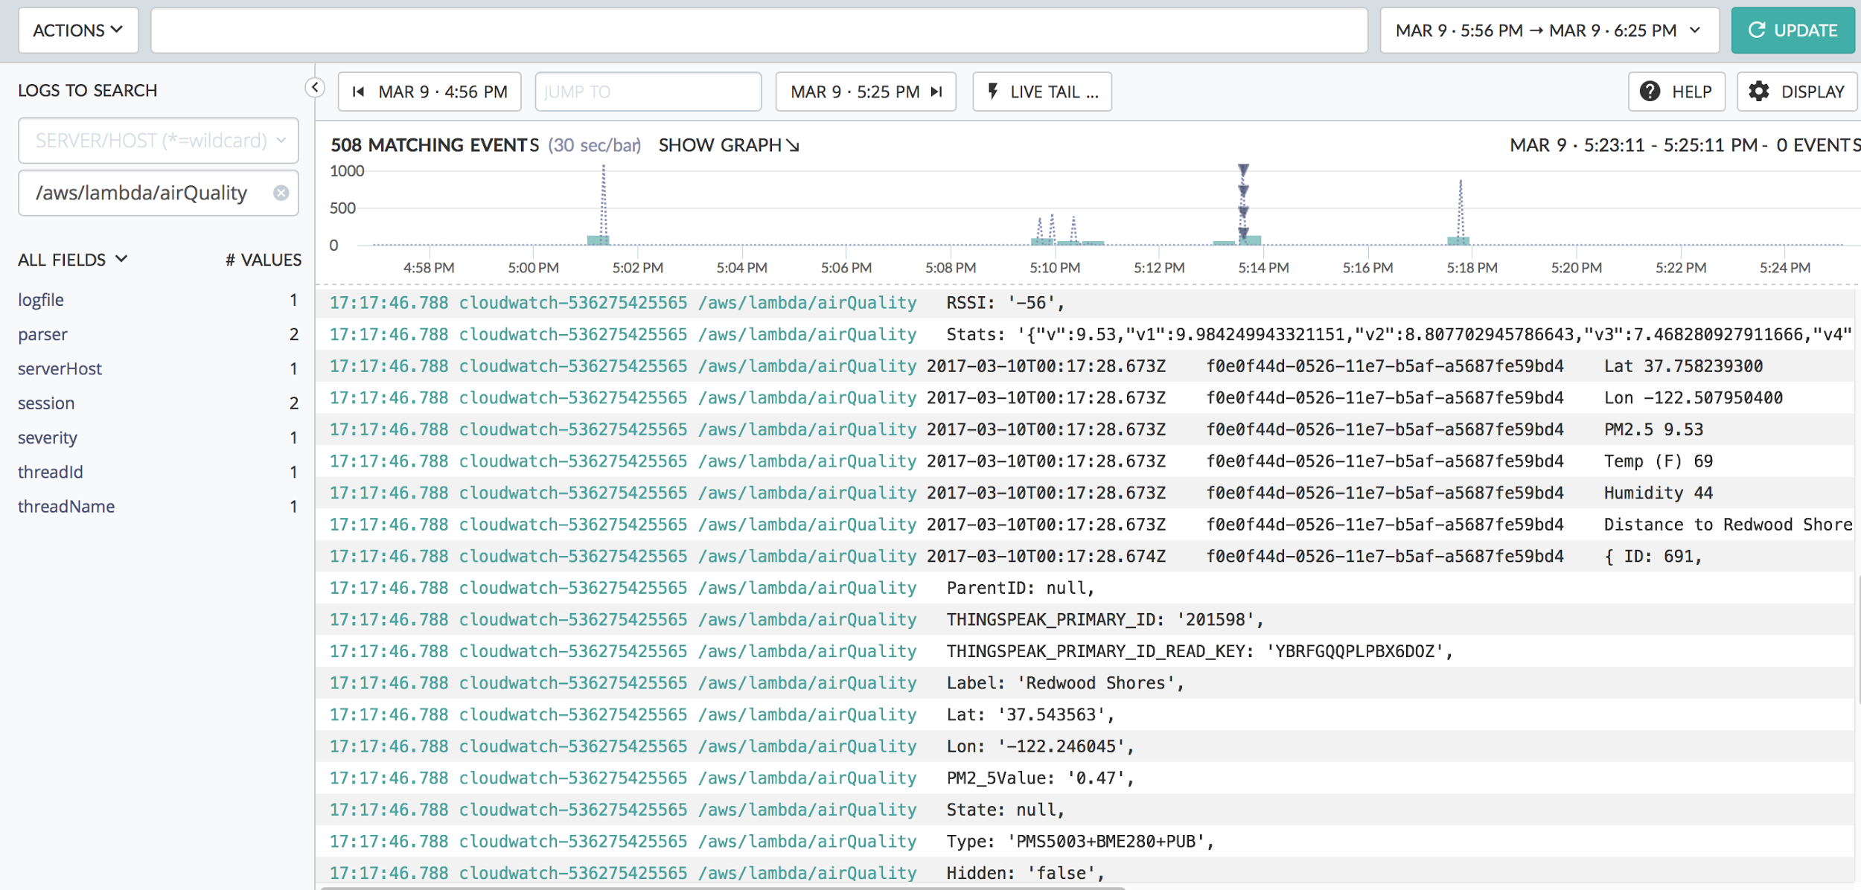Click the main search query box
Image resolution: width=1861 pixels, height=890 pixels.
759,31
